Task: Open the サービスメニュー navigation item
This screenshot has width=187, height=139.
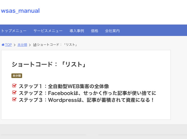Action: [x=48, y=31]
